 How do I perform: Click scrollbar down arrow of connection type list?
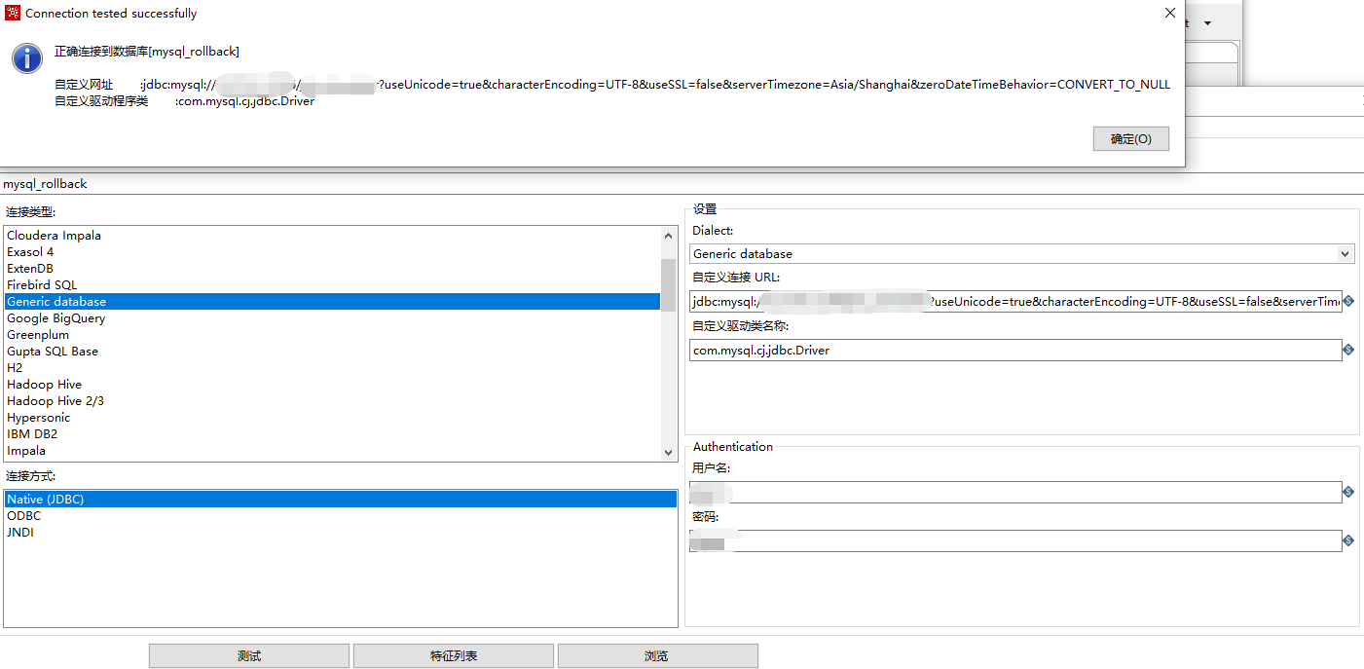(x=668, y=451)
